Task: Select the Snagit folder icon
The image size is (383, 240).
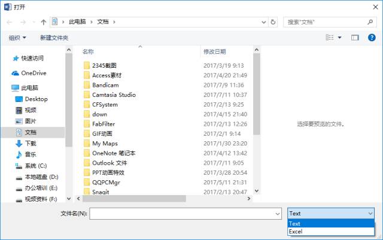Action: (x=87, y=192)
